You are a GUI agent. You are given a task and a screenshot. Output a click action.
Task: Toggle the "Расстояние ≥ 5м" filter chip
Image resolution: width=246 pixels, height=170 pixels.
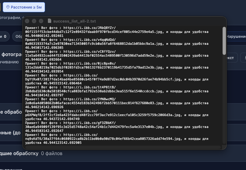[24, 7]
